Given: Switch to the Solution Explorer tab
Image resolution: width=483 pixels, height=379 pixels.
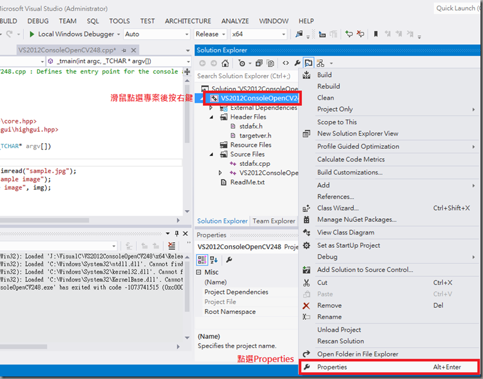Looking at the screenshot, I should tap(222, 221).
